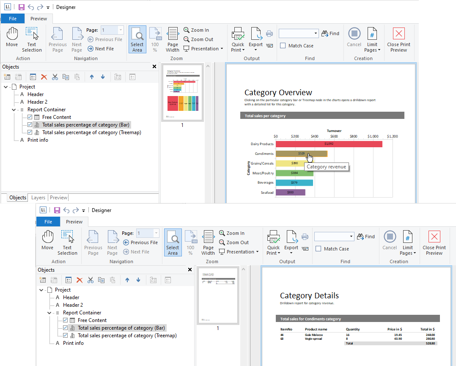
Task: Click copy icon in top Objects toolbar
Action: tap(66, 77)
